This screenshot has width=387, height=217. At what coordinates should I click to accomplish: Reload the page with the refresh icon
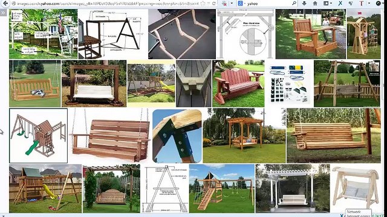click(x=214, y=4)
